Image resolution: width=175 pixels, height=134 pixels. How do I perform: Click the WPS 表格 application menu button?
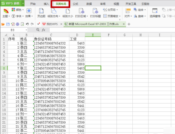[12, 3]
